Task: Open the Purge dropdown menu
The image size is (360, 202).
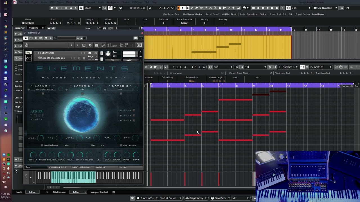Action: 92,56
